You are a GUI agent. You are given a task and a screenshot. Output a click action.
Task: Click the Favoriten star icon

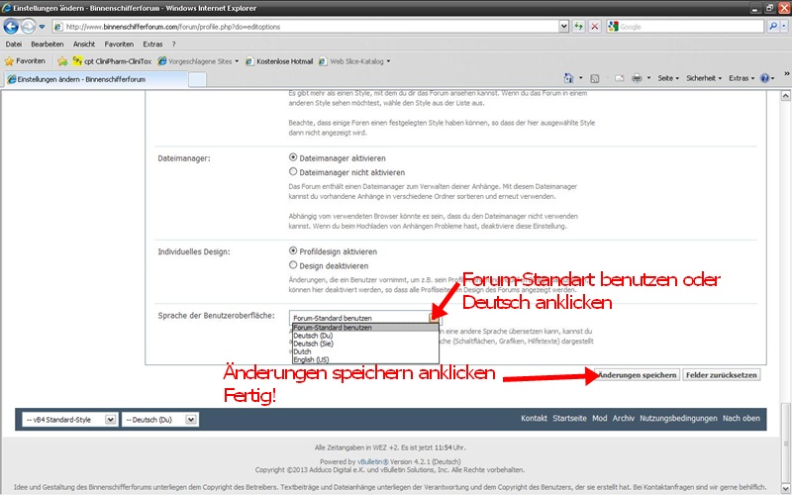(x=9, y=60)
